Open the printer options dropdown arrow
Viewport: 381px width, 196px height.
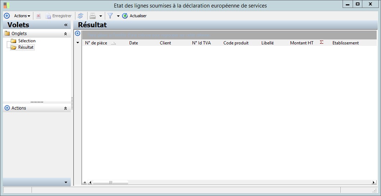point(101,16)
